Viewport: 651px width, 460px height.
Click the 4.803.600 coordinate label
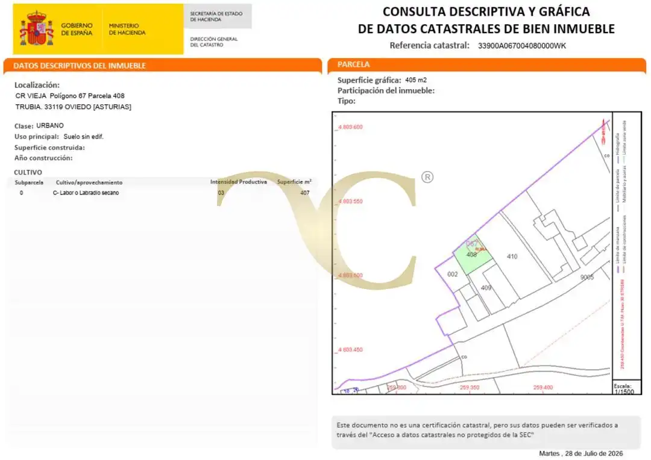coord(350,127)
